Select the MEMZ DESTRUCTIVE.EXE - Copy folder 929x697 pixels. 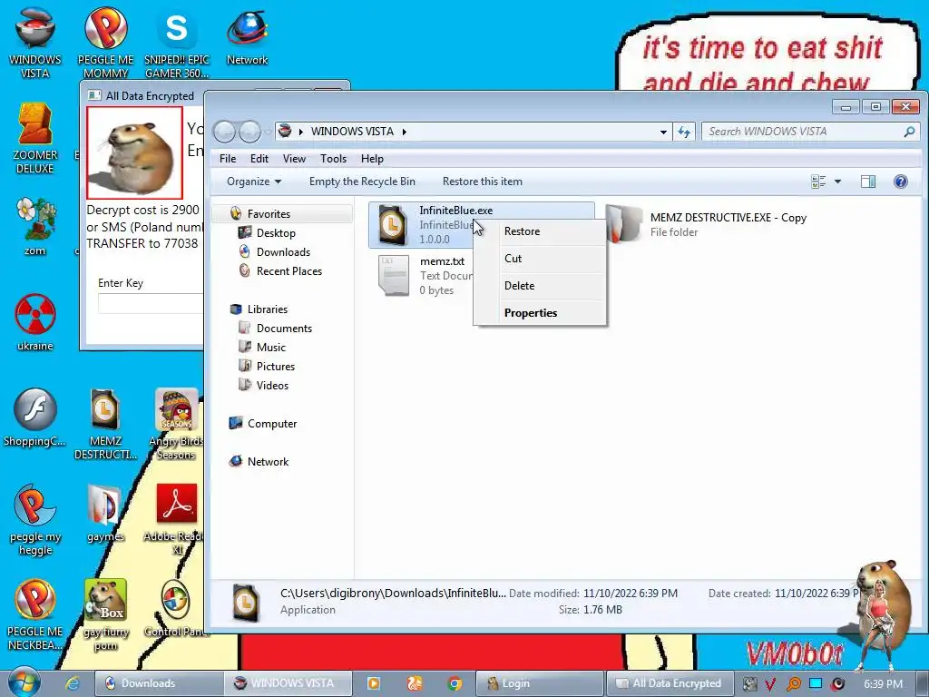pyautogui.click(x=708, y=225)
